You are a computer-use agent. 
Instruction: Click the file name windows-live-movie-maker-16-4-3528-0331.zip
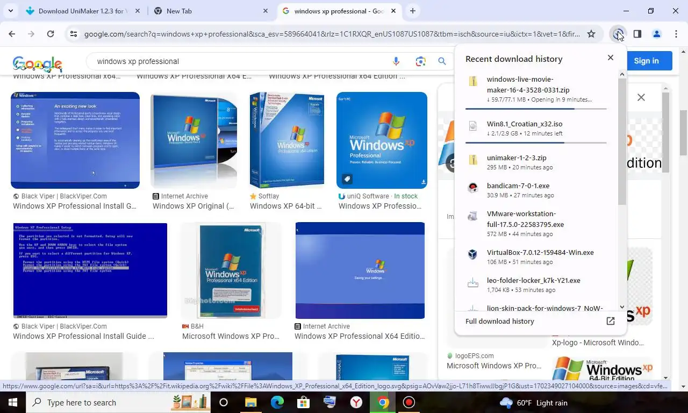528,84
